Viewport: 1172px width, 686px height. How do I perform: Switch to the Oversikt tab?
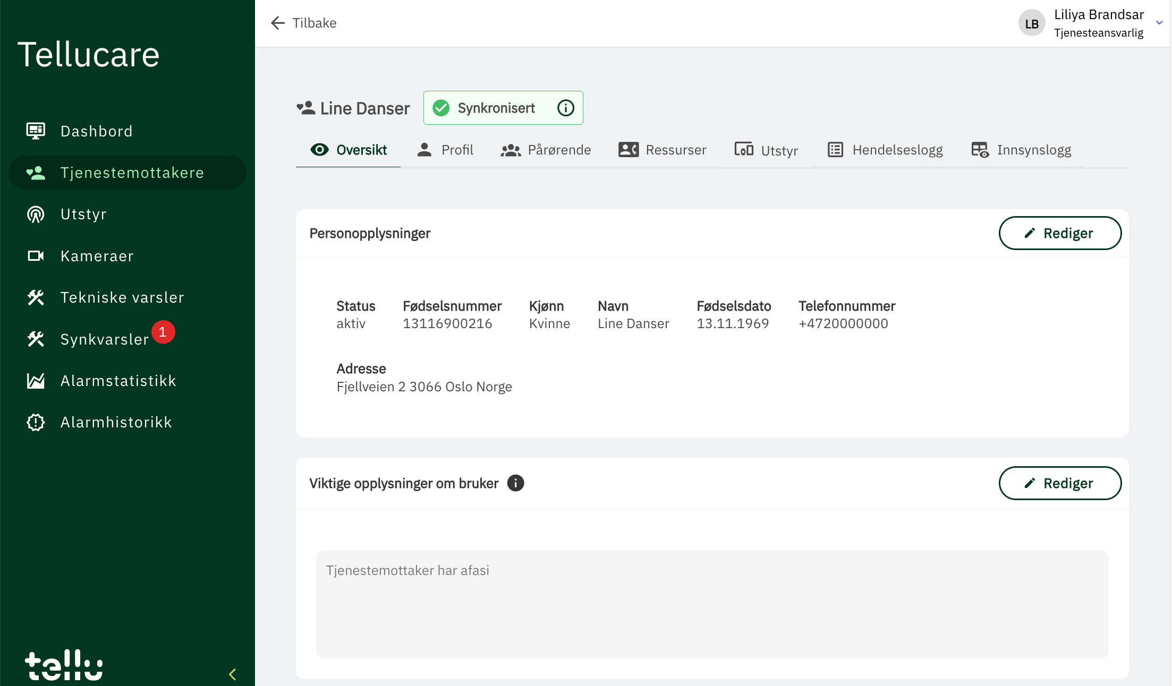point(348,150)
